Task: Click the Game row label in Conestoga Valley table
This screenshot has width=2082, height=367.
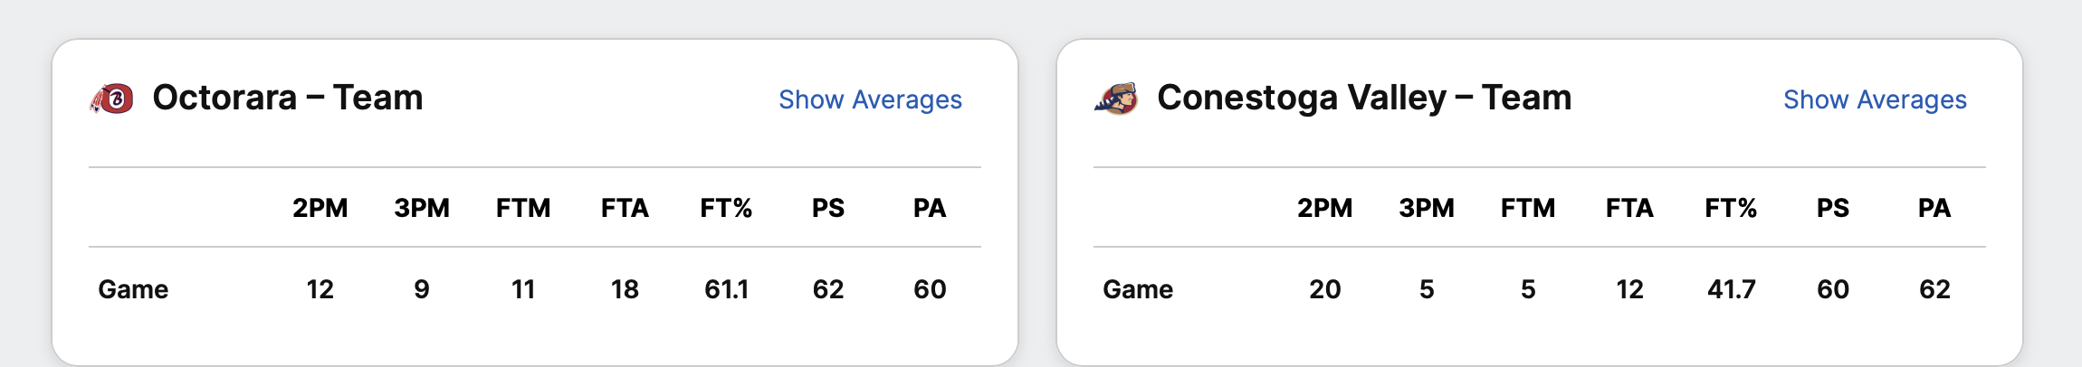Action: click(1138, 289)
